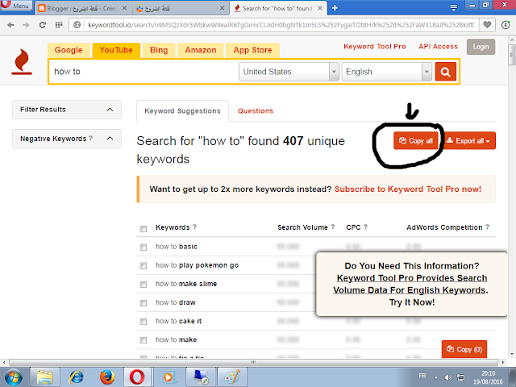Check the "how to draw" checkbox
This screenshot has width=516, height=387.
click(x=144, y=303)
